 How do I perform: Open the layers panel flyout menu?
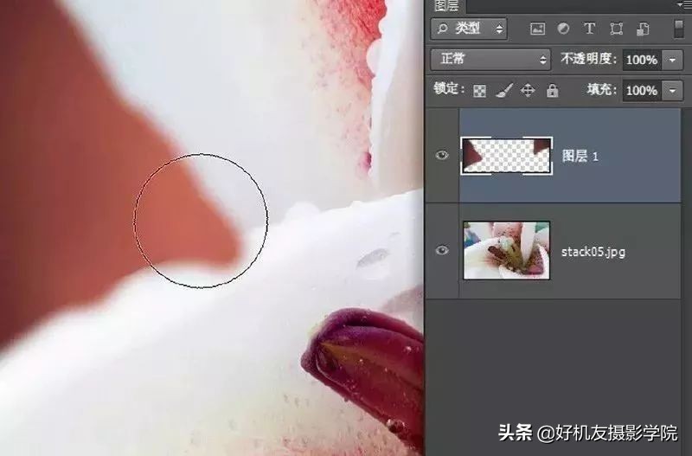pos(684,4)
